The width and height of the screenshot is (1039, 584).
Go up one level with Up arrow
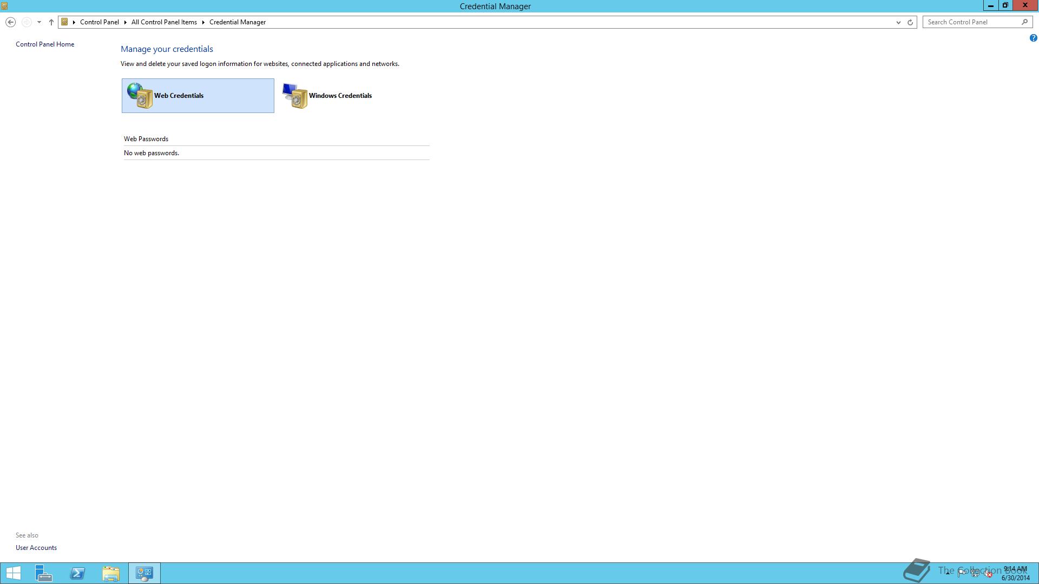(51, 22)
